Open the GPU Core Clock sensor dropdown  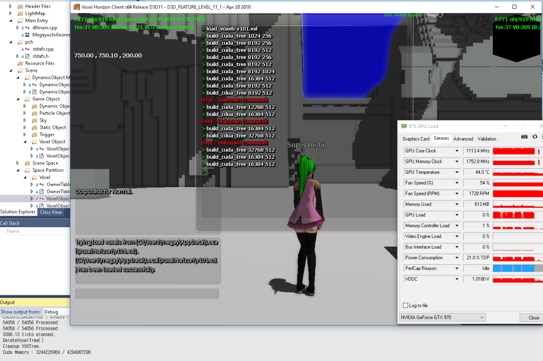click(x=457, y=151)
